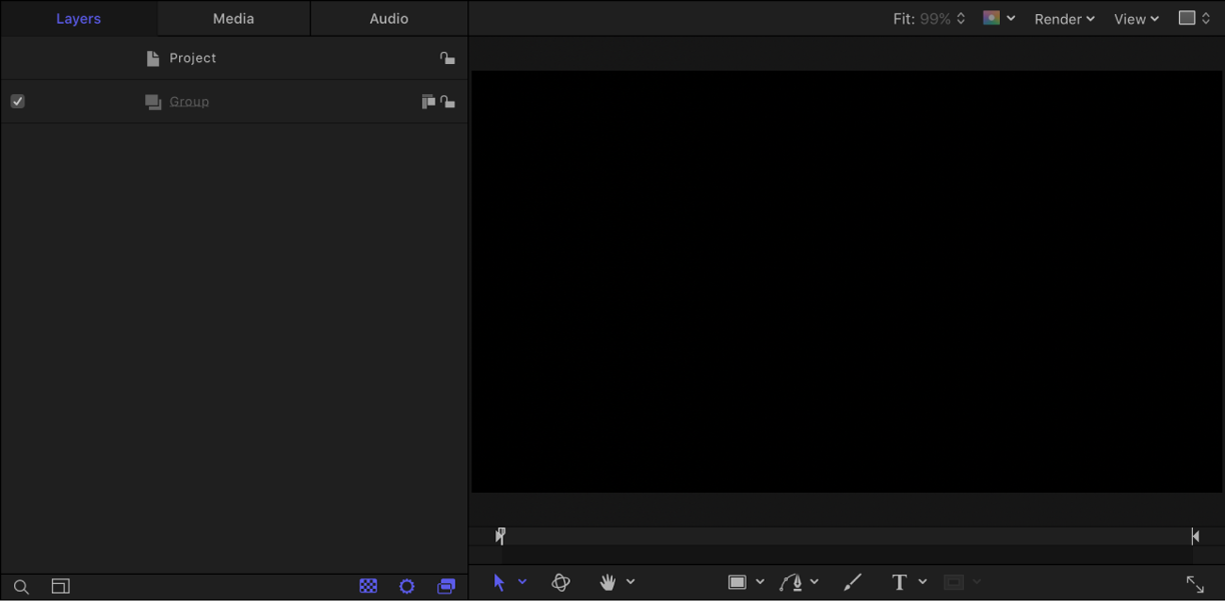Switch to the Media tab
Viewport: 1225px width, 601px height.
click(x=233, y=18)
